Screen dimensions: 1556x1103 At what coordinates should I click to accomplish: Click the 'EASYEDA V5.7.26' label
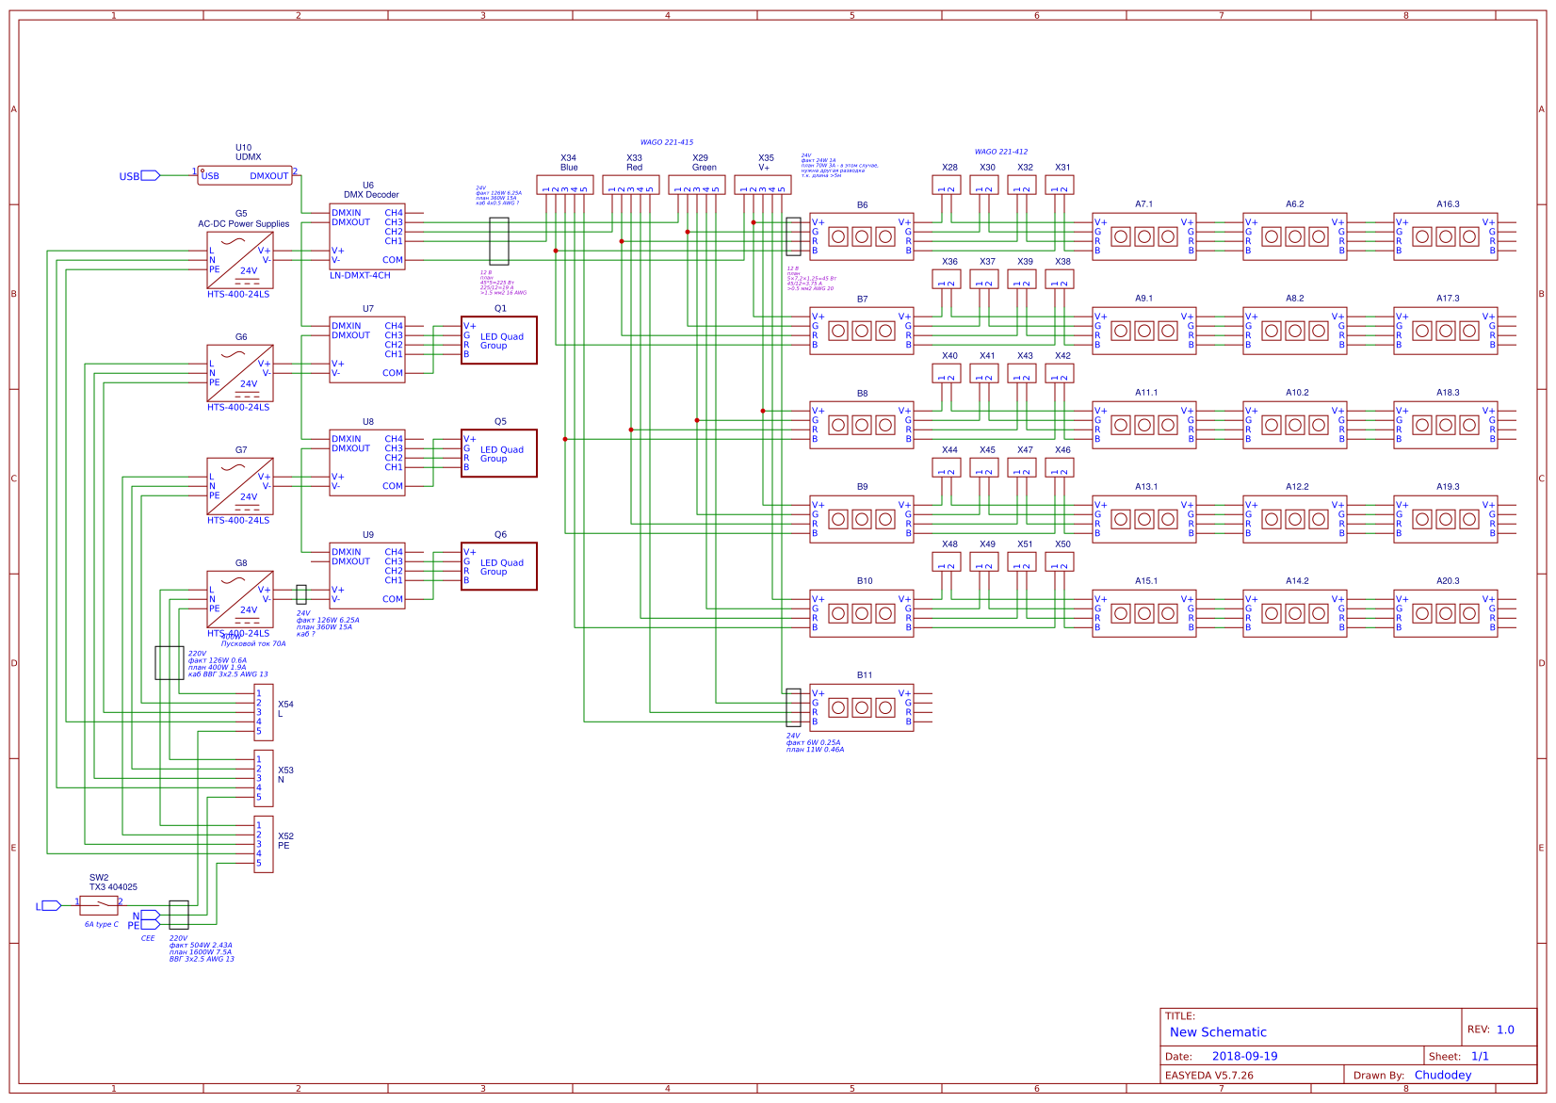(x=1209, y=1075)
